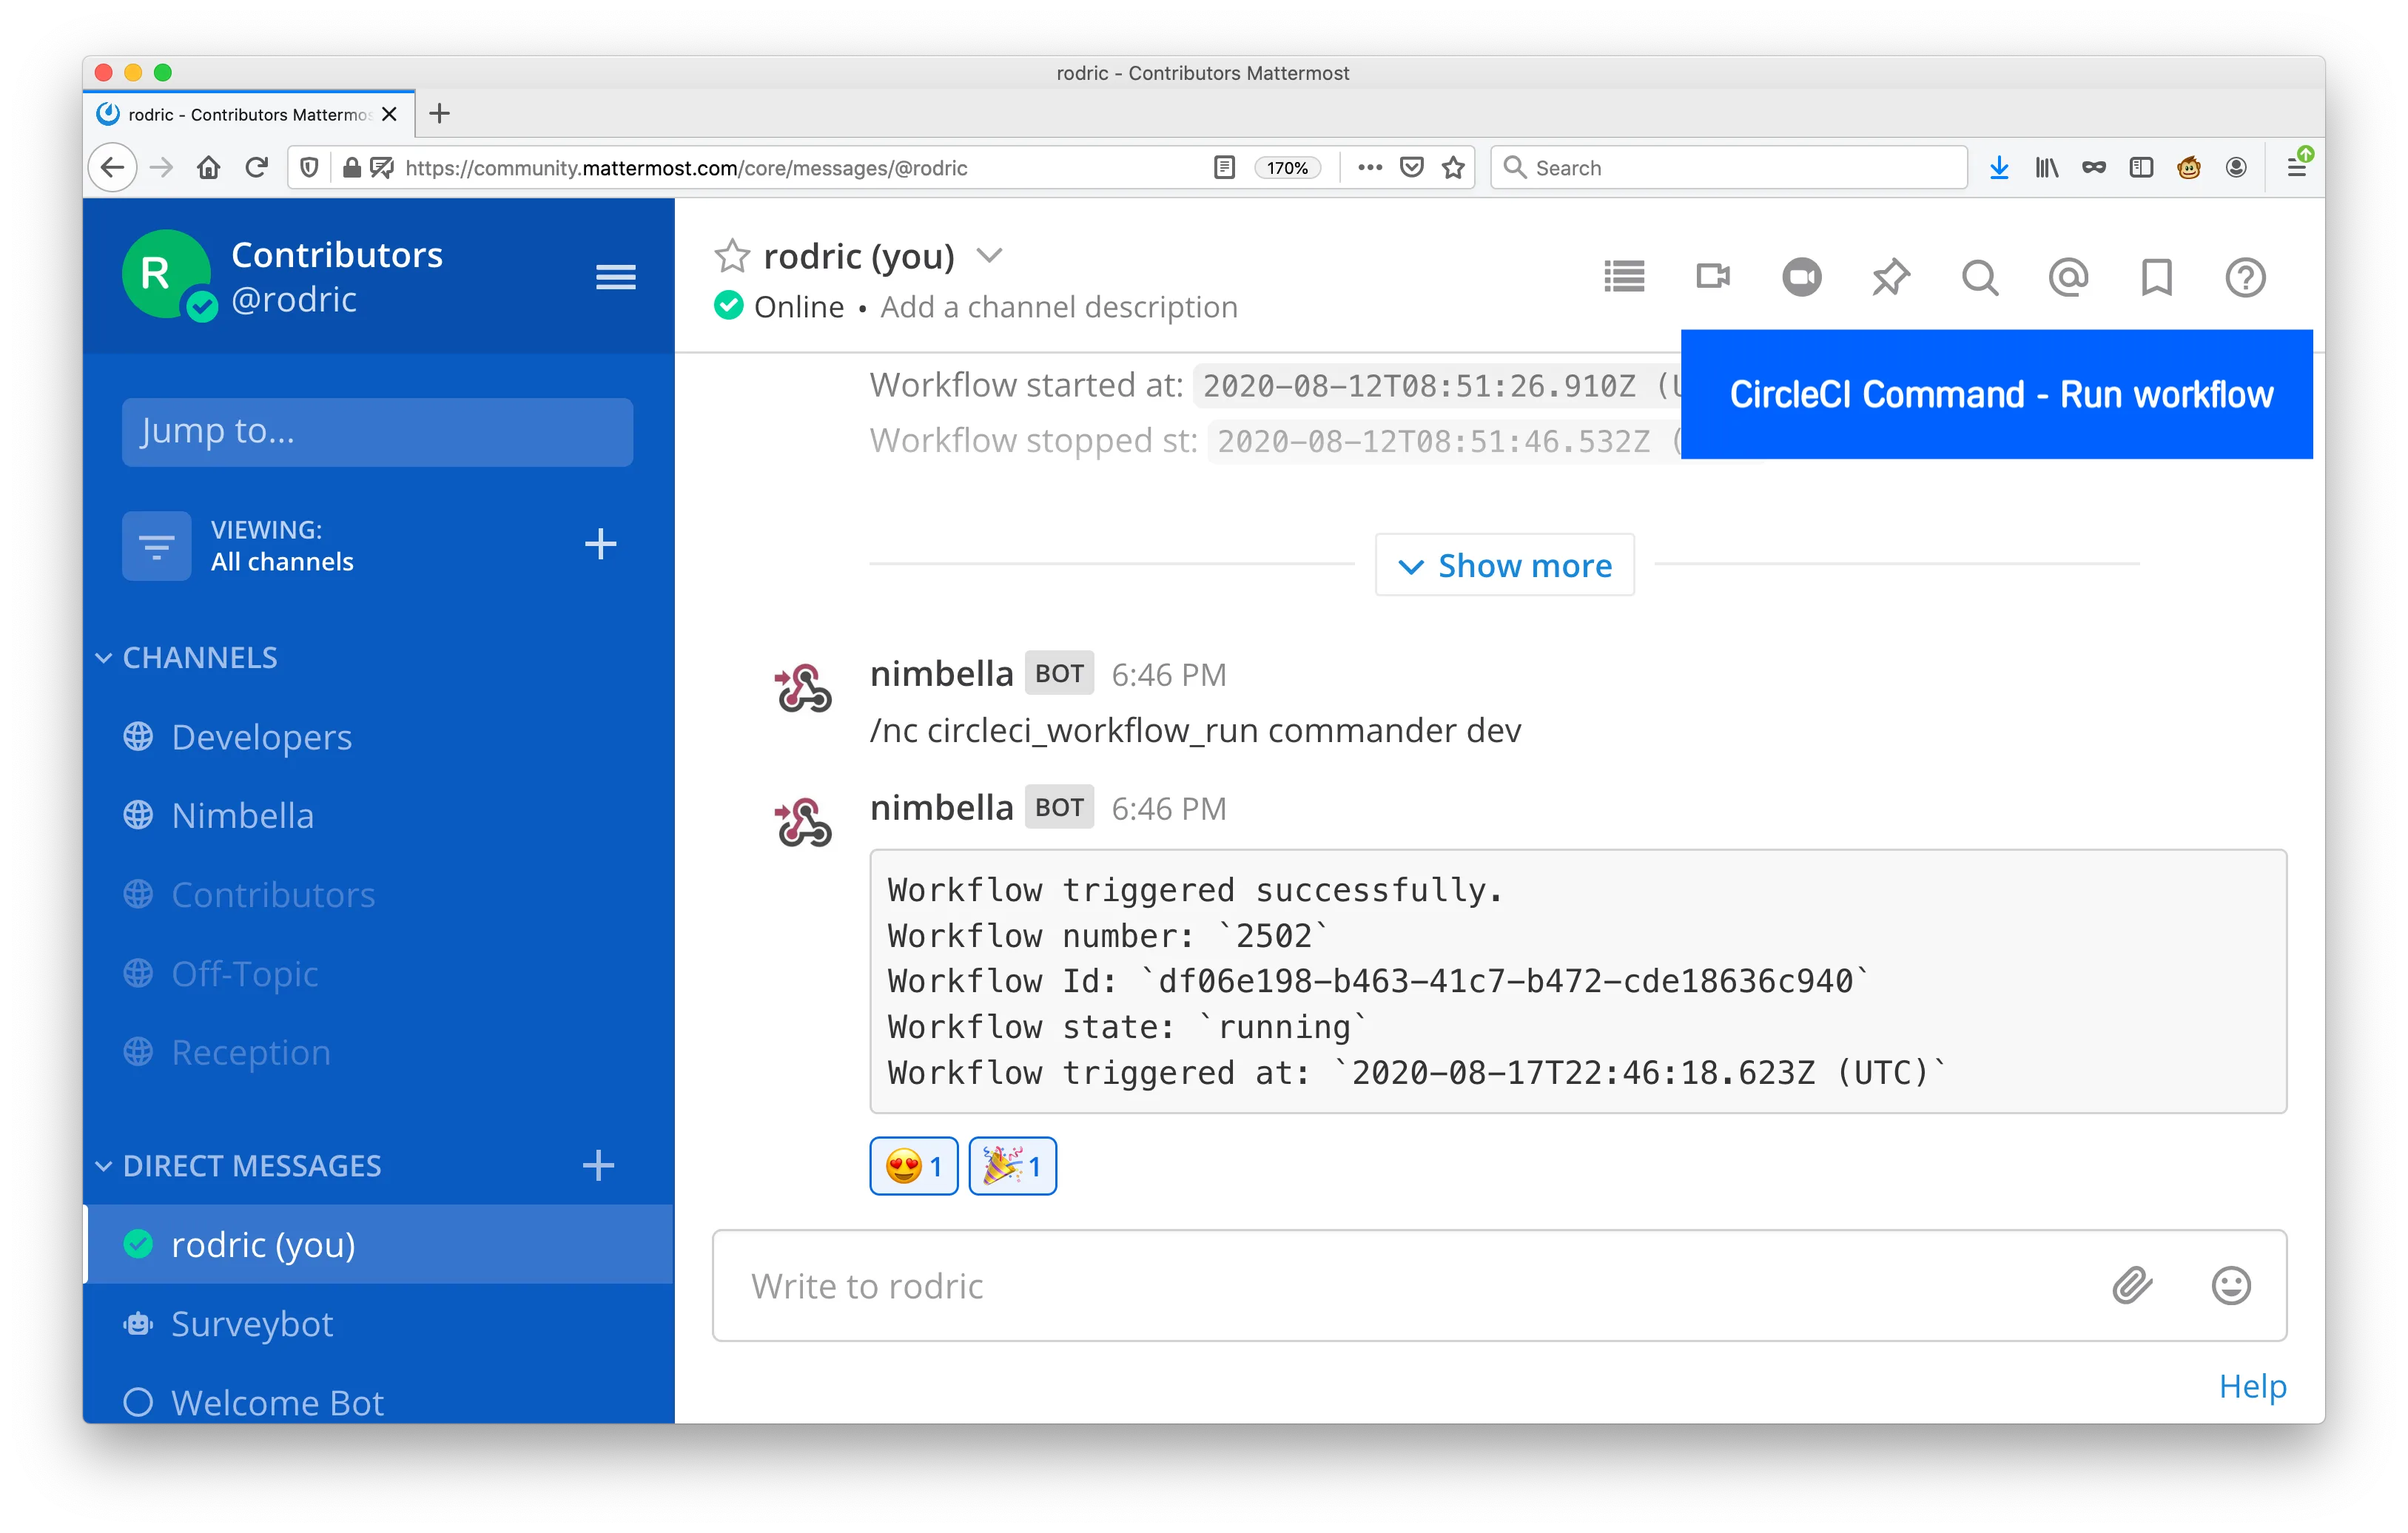The image size is (2408, 1533).
Task: Open pinned posts with the pin icon
Action: click(1890, 277)
